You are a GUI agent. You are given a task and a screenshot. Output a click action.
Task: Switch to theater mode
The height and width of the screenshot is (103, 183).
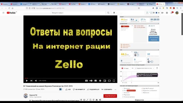[109, 81]
